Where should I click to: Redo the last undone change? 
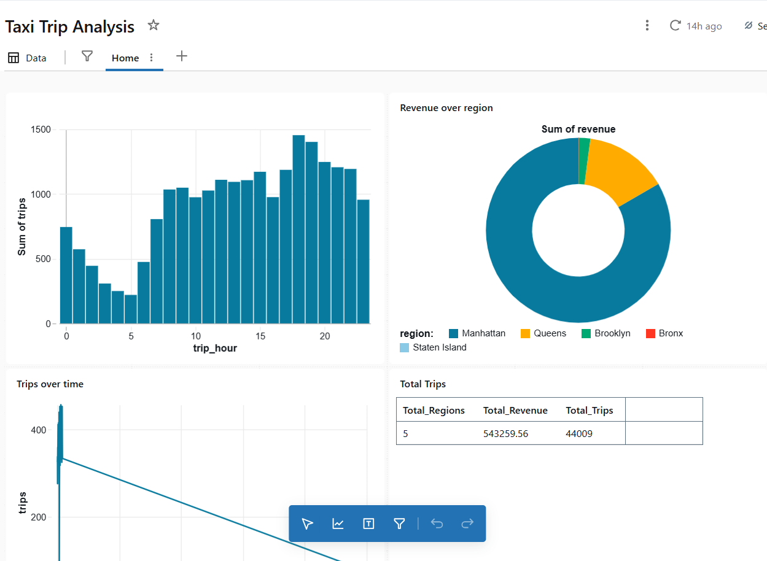(467, 524)
